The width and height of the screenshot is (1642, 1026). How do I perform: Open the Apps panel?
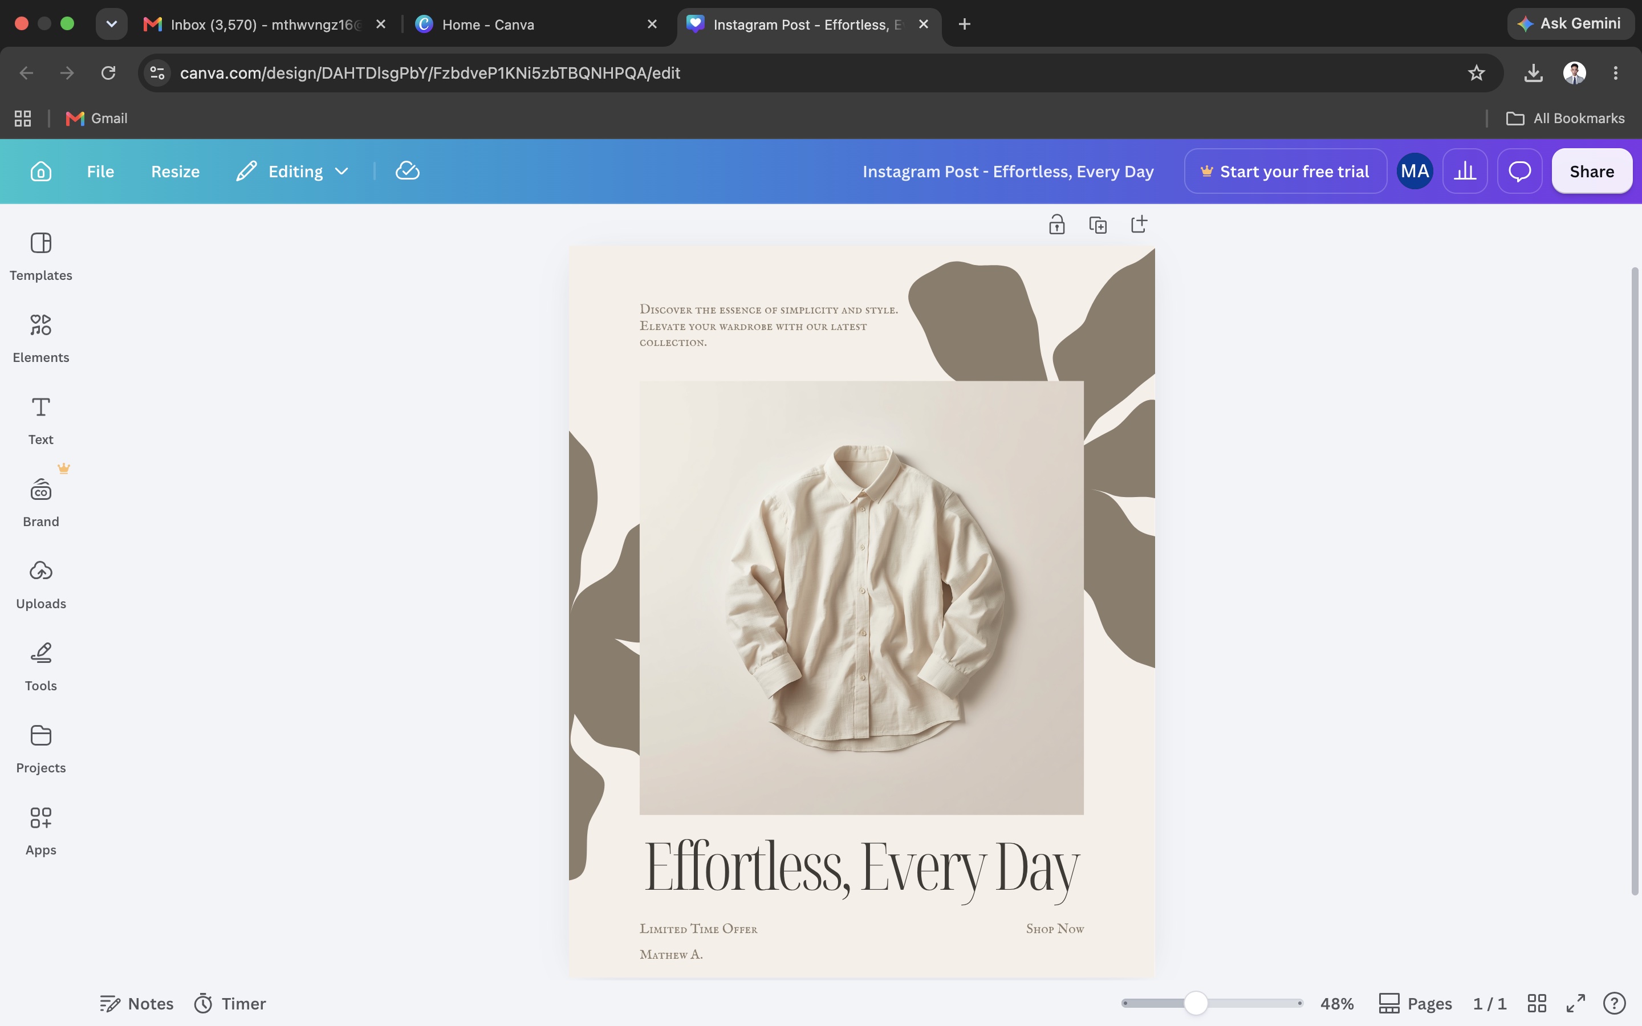point(40,831)
